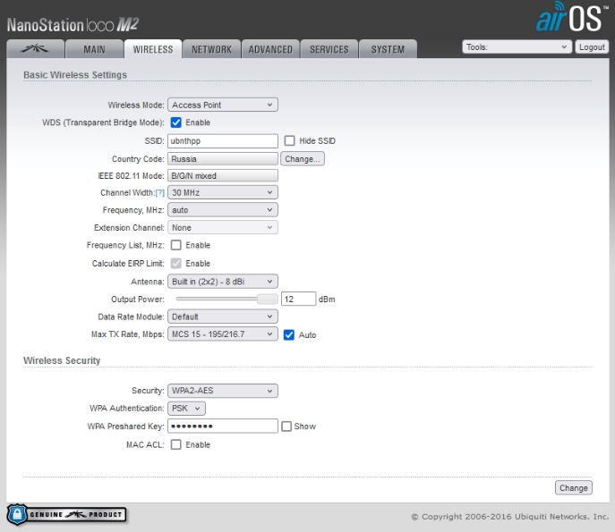
Task: Open the Security dropdown showing WPA2-AES
Action: click(x=223, y=391)
